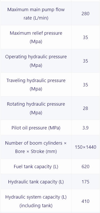Click the 'Fuel tank capacity (L)' label
This screenshot has height=213, width=100.
click(x=36, y=167)
